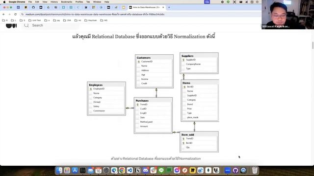Switch to the GitHub pinned tab
Viewport: 314px width, 176px height.
33,7
